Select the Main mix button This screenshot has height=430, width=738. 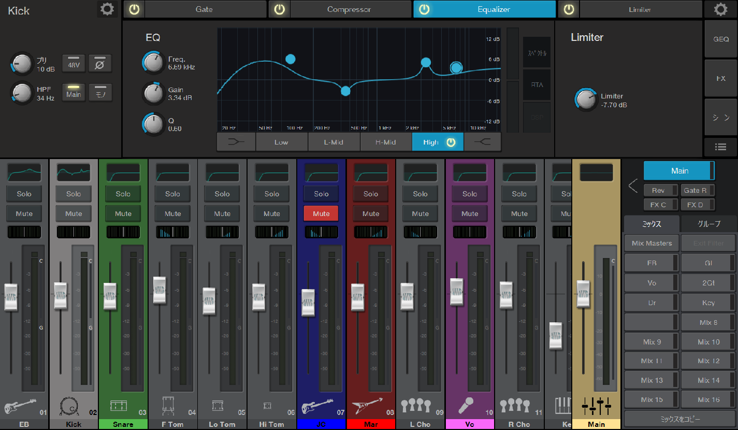pyautogui.click(x=679, y=170)
